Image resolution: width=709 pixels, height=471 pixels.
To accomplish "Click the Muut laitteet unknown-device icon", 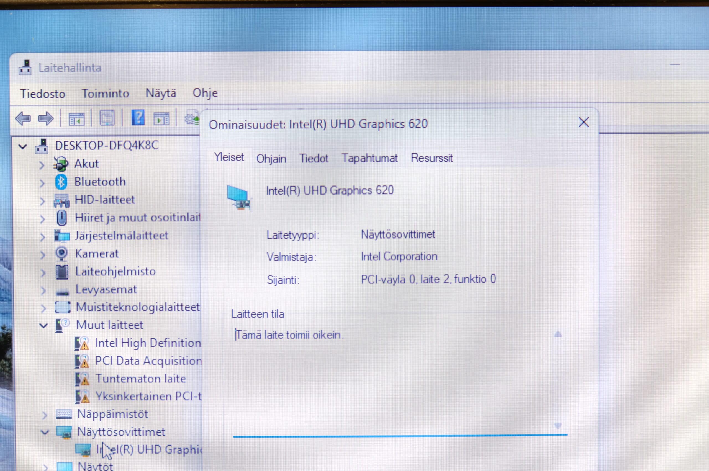I will pyautogui.click(x=63, y=326).
